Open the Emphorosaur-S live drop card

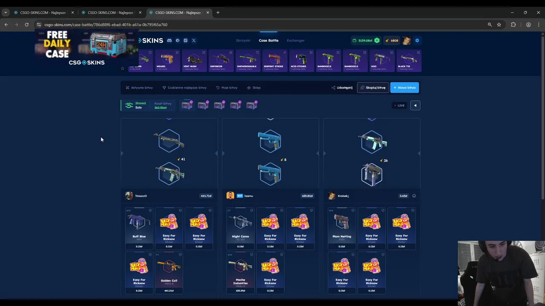pyautogui.click(x=248, y=60)
